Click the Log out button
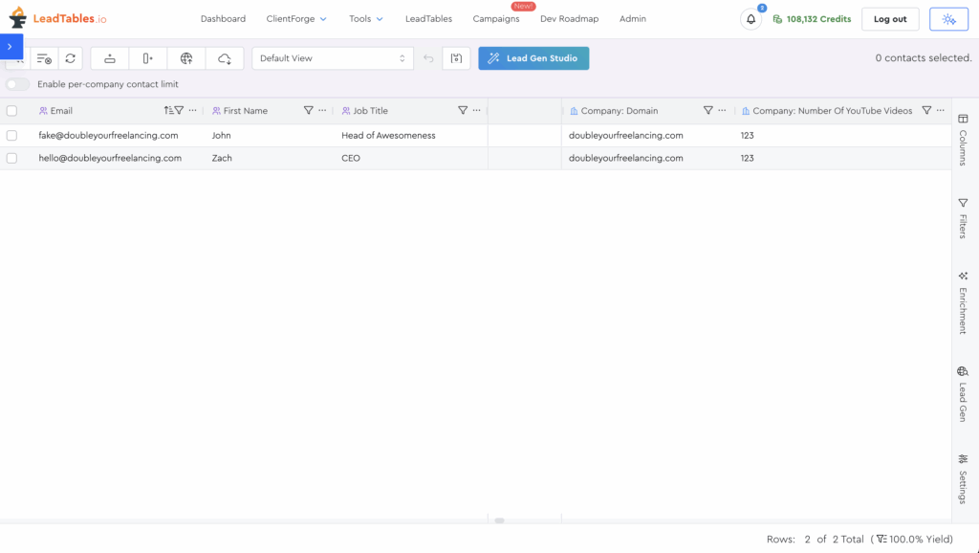Image resolution: width=979 pixels, height=553 pixels. pyautogui.click(x=890, y=19)
